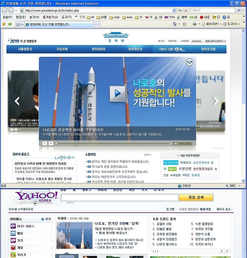Open the Quick Tabs grid icon
The image size is (247, 258).
pos(18,25)
